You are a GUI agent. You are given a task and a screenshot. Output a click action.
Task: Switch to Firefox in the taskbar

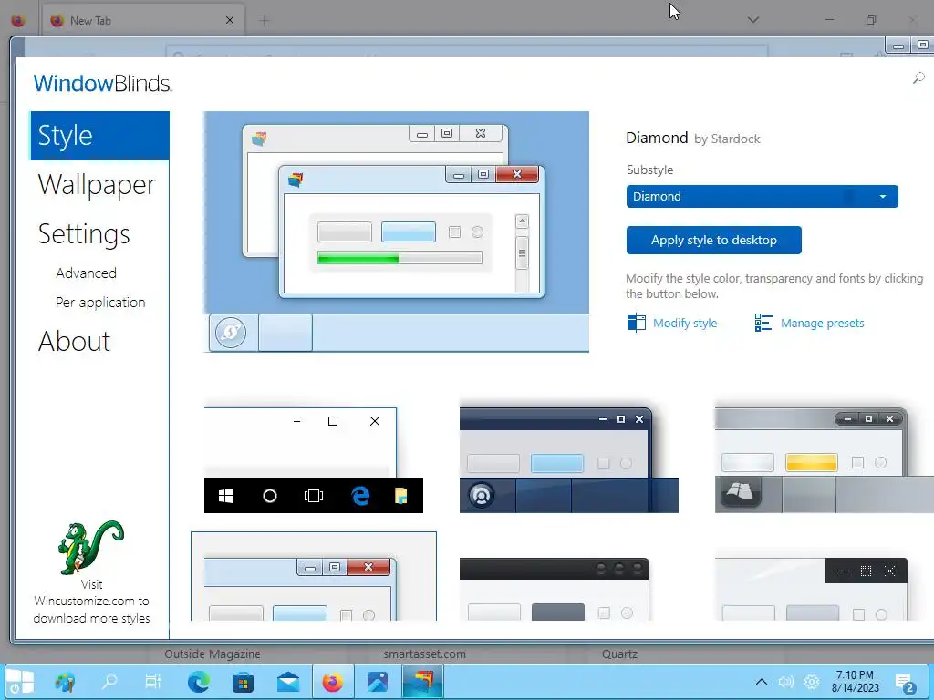[x=332, y=682]
